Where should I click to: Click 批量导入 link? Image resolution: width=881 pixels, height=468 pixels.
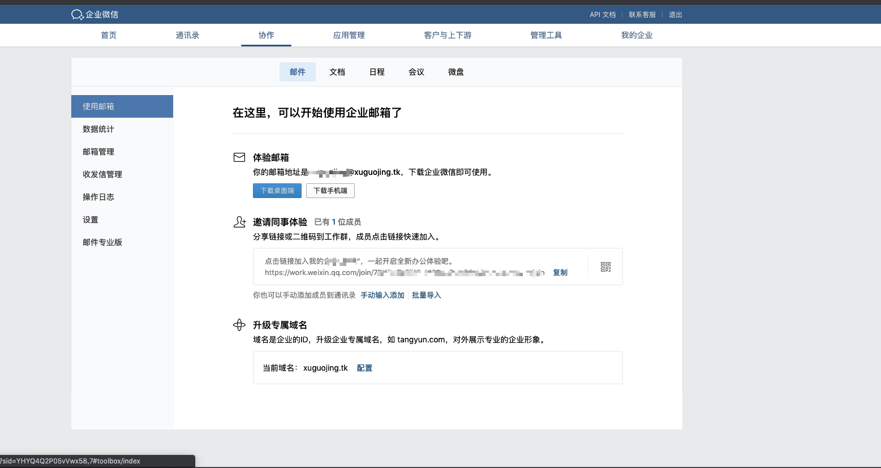426,295
